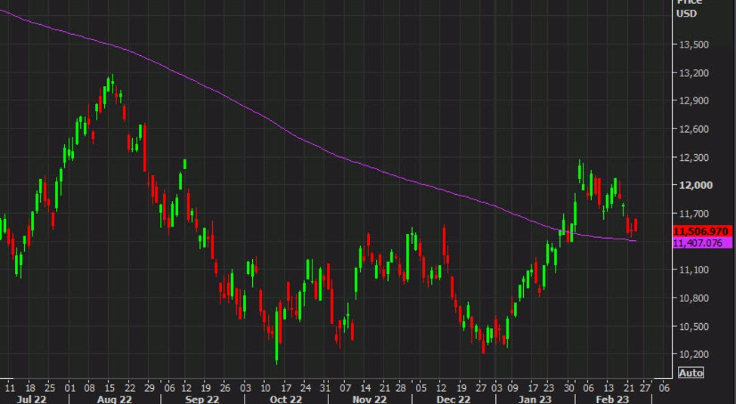Select the Oct 22 month label
The width and height of the screenshot is (736, 404).
tap(286, 399)
